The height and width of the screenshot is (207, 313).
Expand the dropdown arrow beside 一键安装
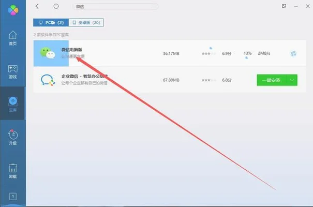pos(292,80)
